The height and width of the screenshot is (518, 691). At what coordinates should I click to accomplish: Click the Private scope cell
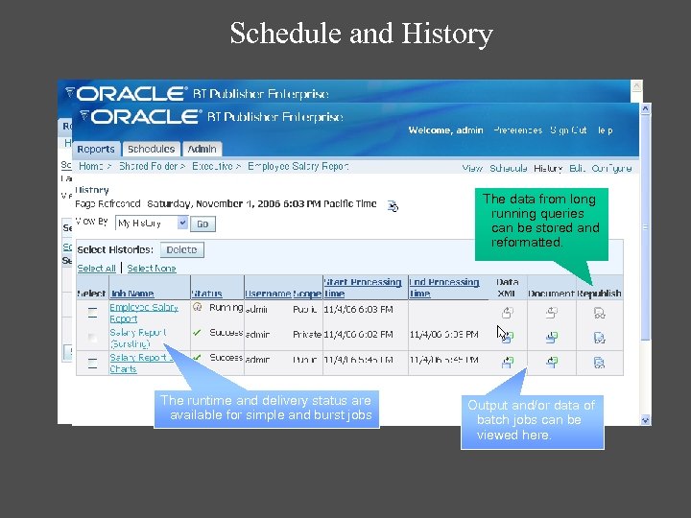[307, 335]
